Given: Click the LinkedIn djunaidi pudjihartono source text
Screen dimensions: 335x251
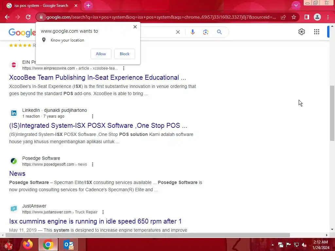Looking at the screenshot, I should click(x=55, y=110).
